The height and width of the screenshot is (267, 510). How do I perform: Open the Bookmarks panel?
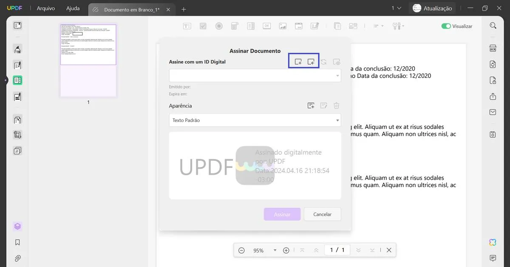[17, 242]
